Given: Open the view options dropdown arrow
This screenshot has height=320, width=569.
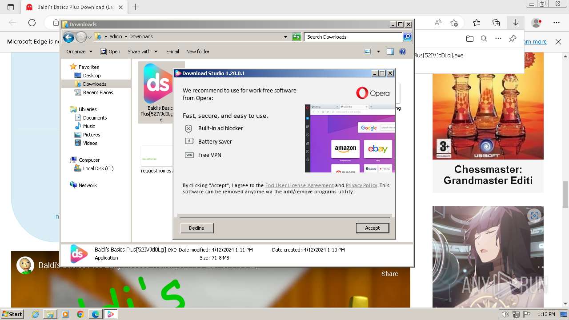Looking at the screenshot, I should (378, 52).
